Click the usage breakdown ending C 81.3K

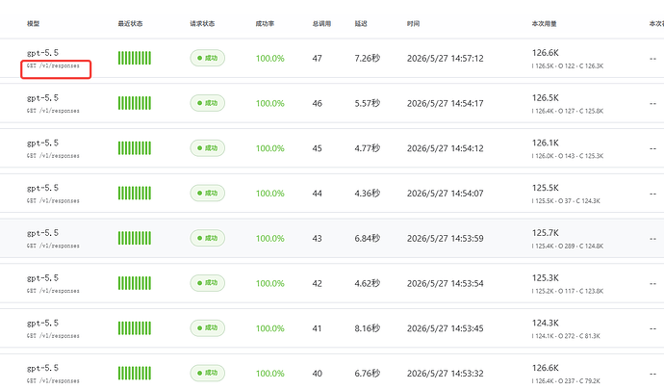click(x=566, y=336)
